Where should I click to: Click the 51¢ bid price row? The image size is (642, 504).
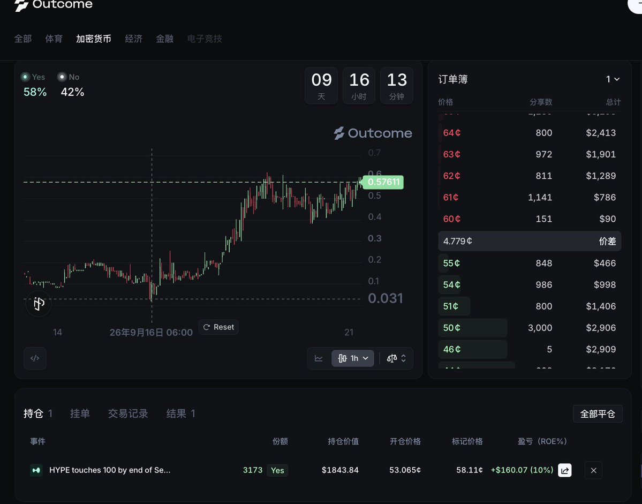(x=530, y=306)
